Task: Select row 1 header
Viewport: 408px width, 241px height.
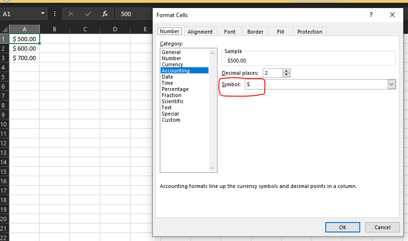Action: click(x=4, y=39)
